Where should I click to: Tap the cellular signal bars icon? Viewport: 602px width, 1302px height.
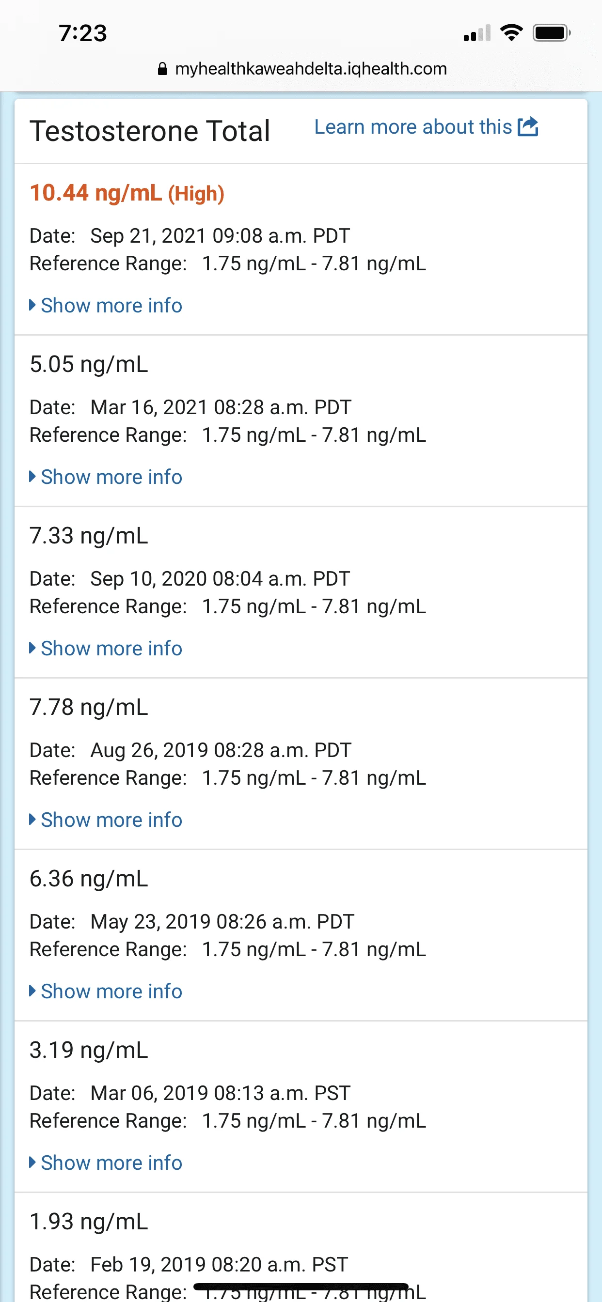click(x=476, y=33)
